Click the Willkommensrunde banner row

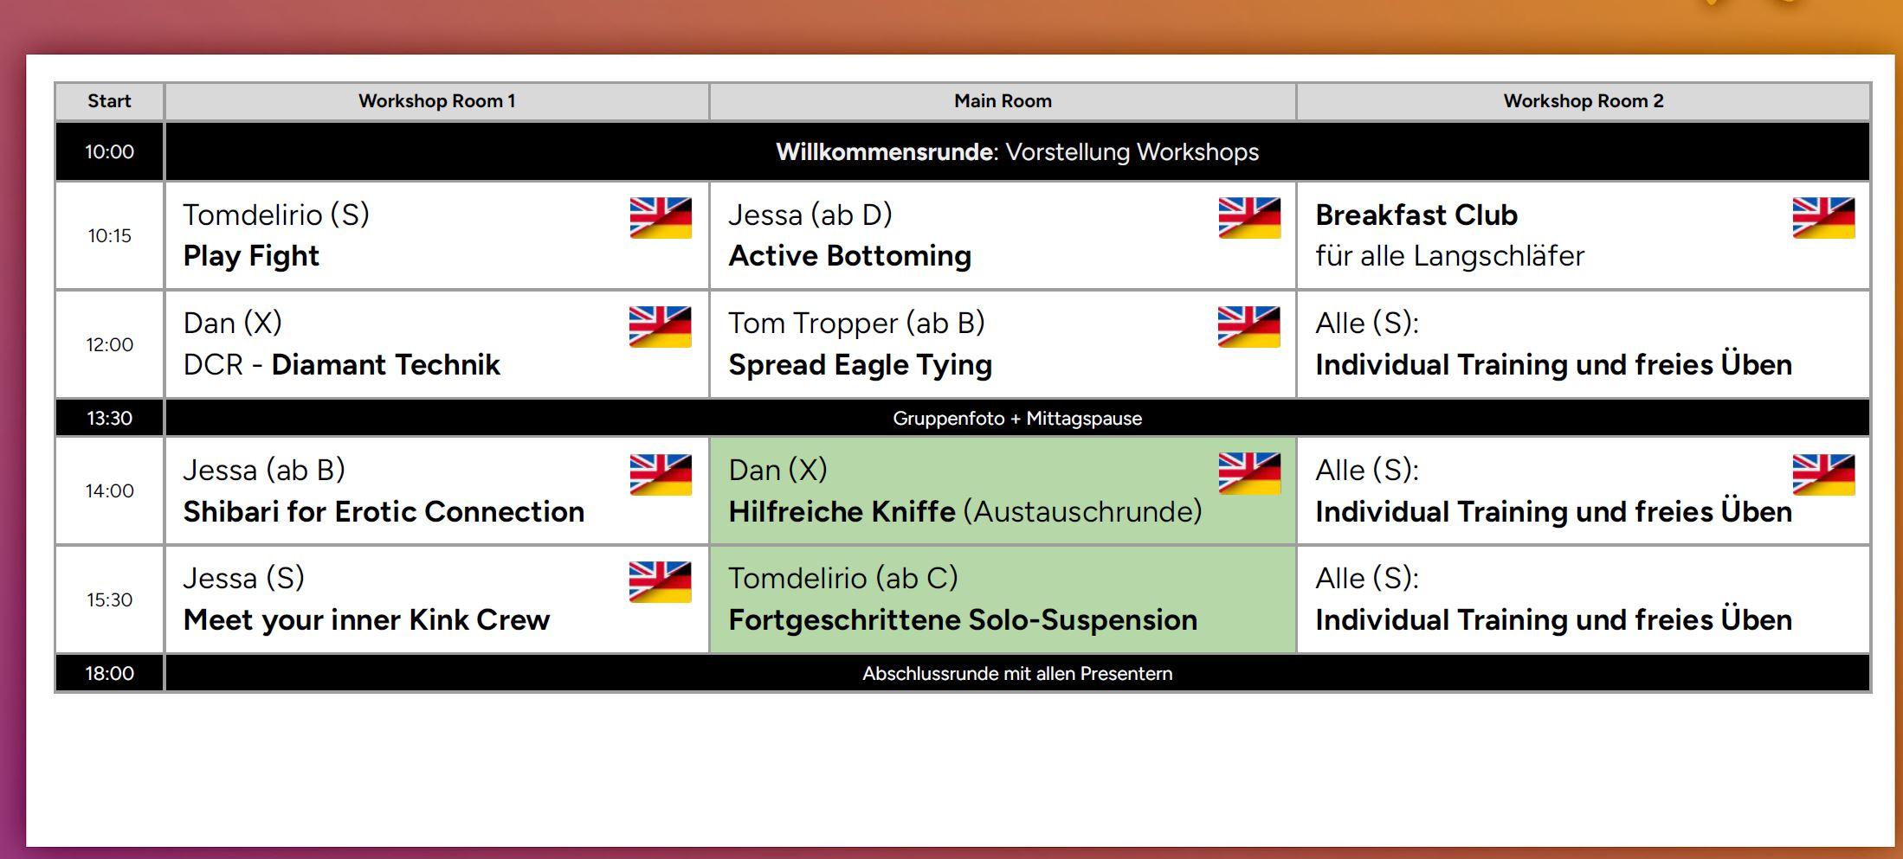pyautogui.click(x=1016, y=152)
